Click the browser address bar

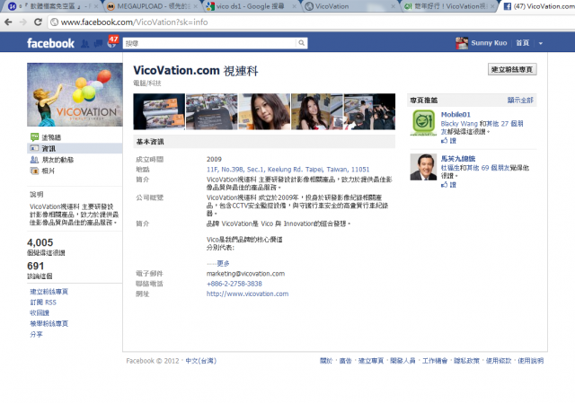pyautogui.click(x=312, y=22)
